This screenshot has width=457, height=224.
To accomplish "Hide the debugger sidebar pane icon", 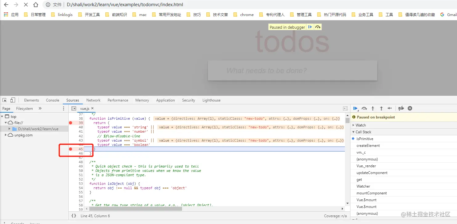I will pyautogui.click(x=345, y=108).
